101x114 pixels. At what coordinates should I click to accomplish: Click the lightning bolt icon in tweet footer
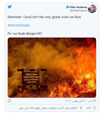click(x=81, y=108)
